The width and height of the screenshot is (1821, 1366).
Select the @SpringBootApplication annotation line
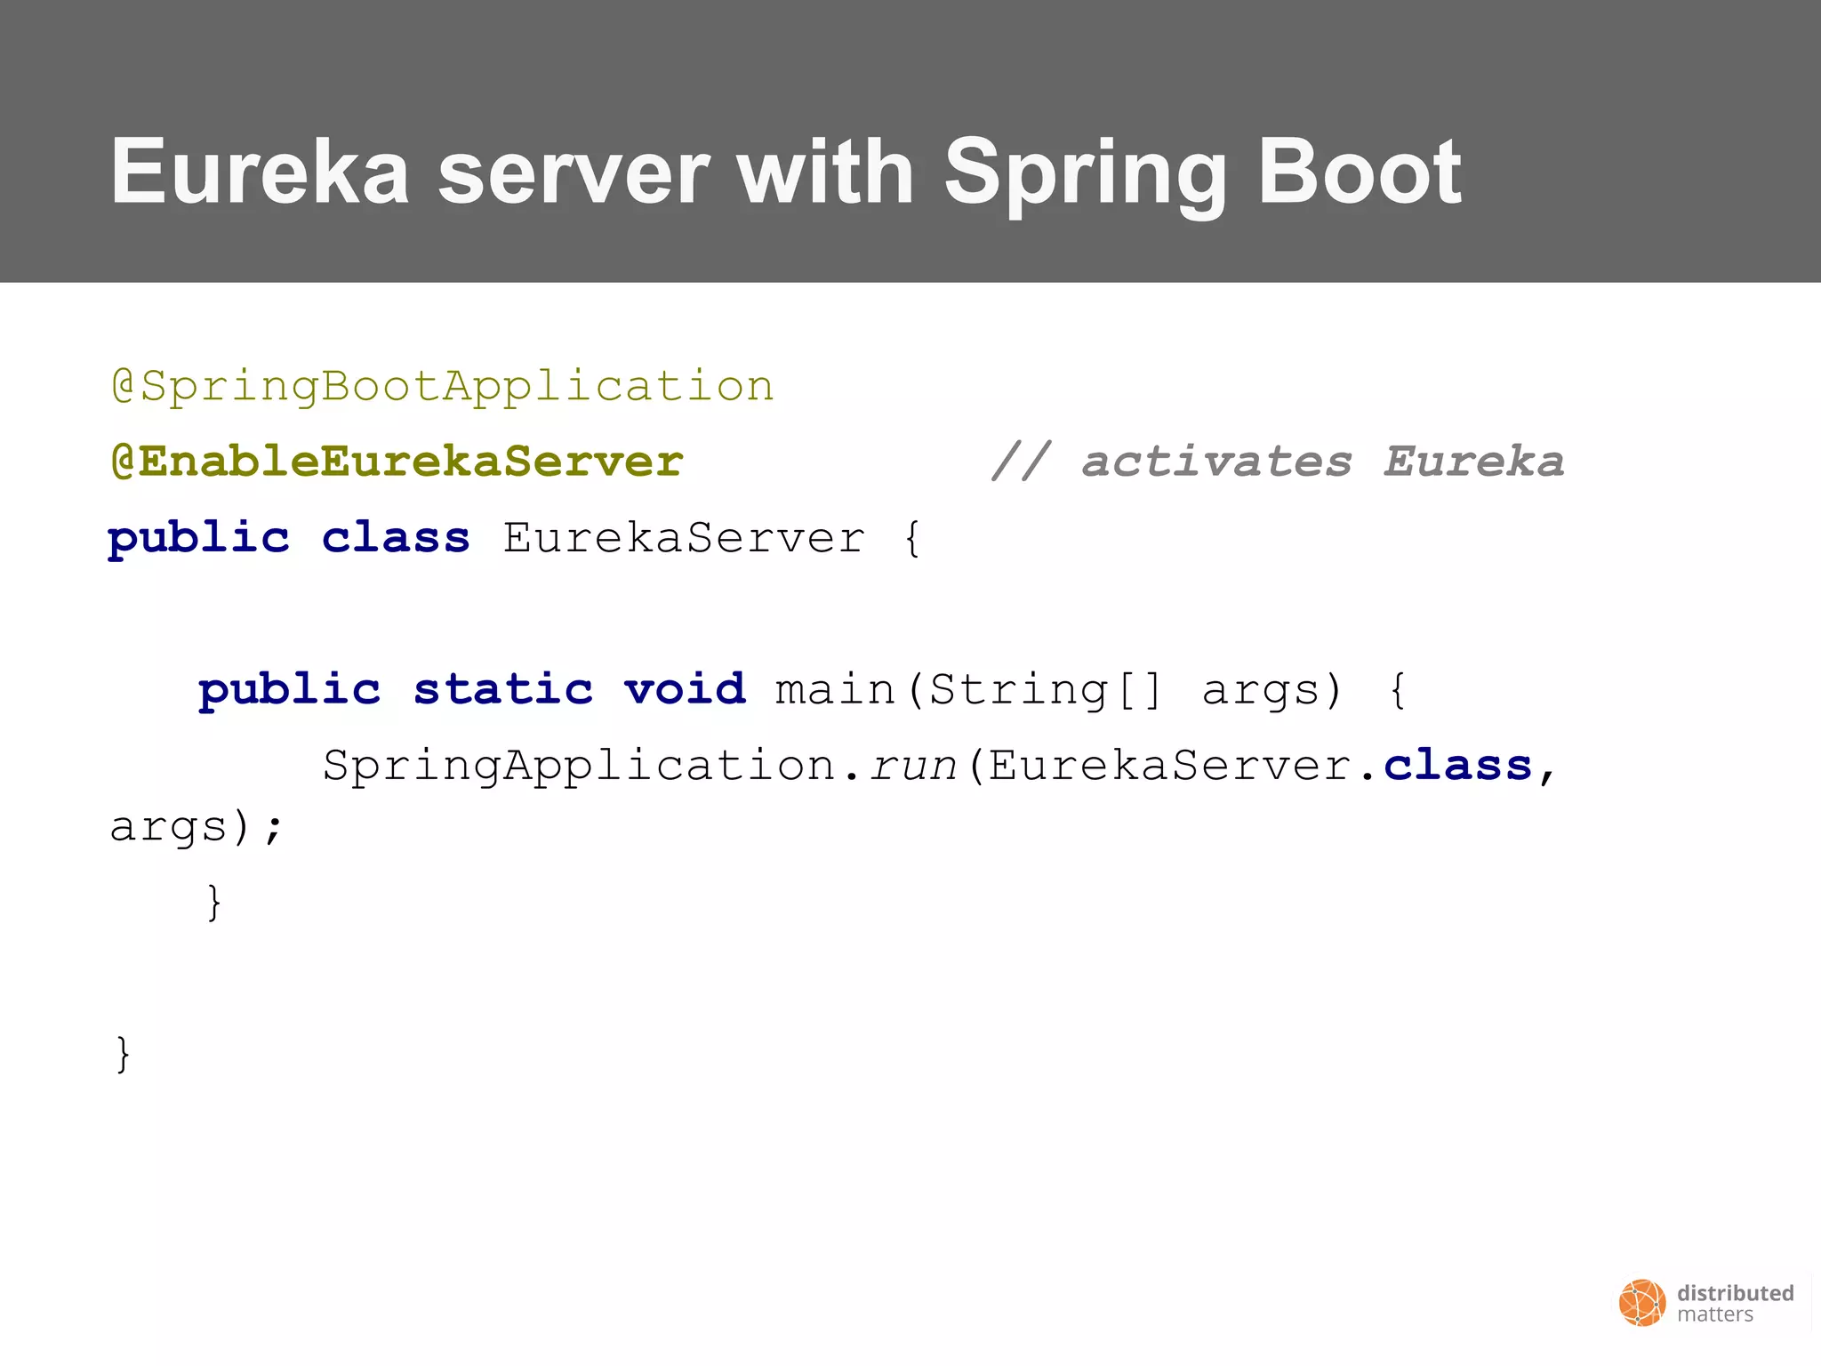pos(442,388)
